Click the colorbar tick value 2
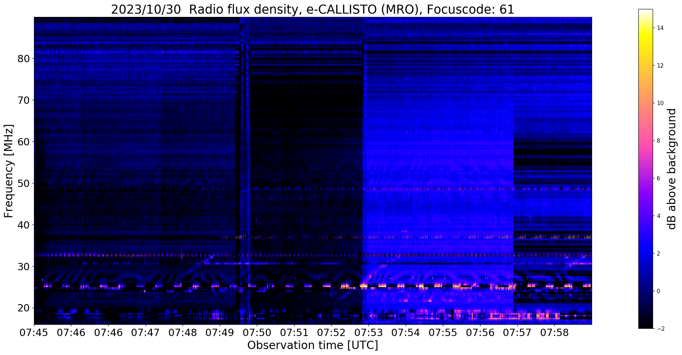The height and width of the screenshot is (355, 682). coord(658,254)
